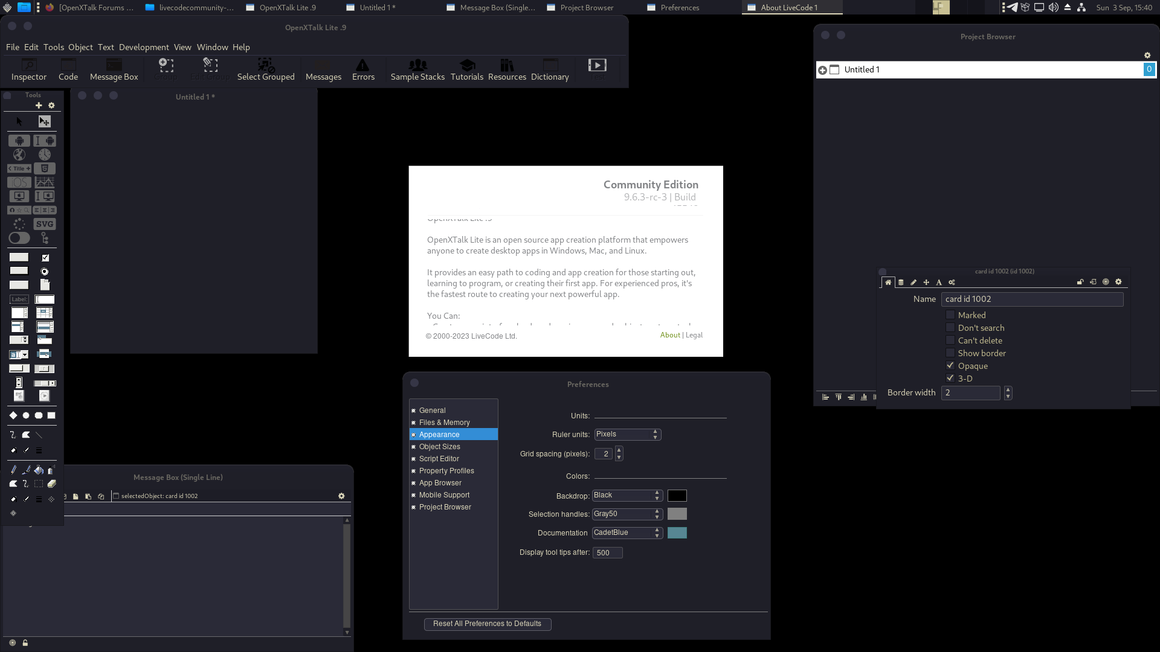Click the Documentation CadetBlue color swatch
This screenshot has width=1160, height=652.
(x=677, y=533)
